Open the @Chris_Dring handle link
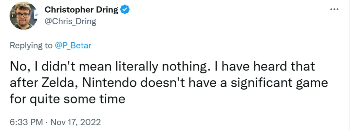Image resolution: width=350 pixels, height=130 pixels. pos(70,21)
